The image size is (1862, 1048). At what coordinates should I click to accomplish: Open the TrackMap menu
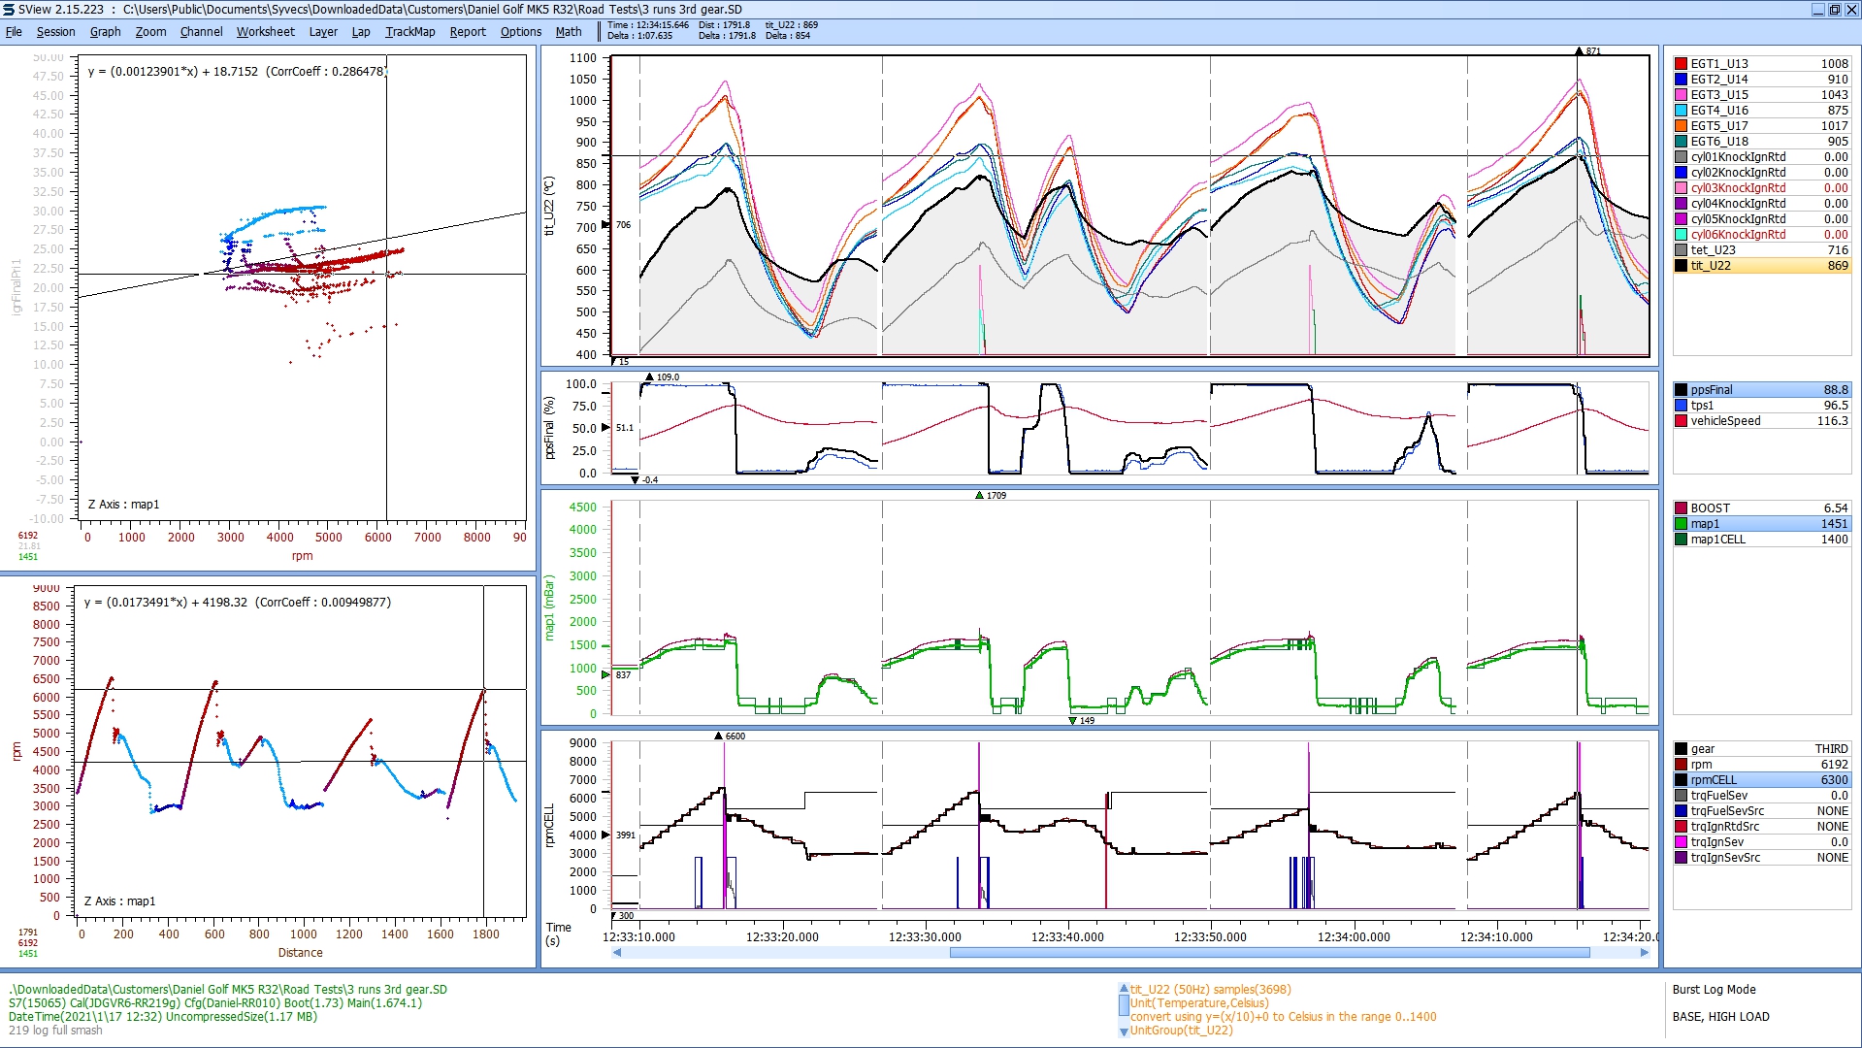tap(409, 32)
